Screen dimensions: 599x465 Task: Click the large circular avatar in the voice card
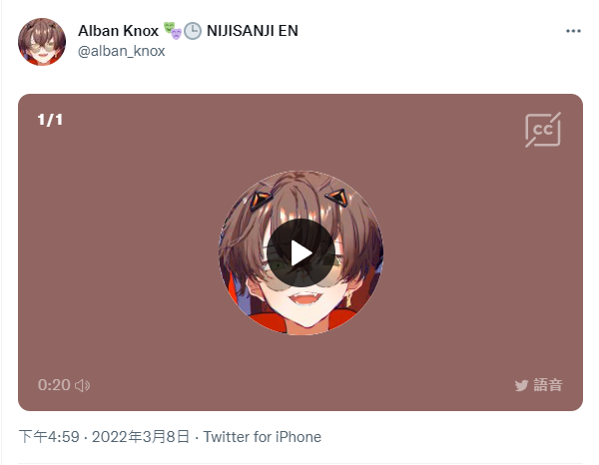(x=300, y=252)
